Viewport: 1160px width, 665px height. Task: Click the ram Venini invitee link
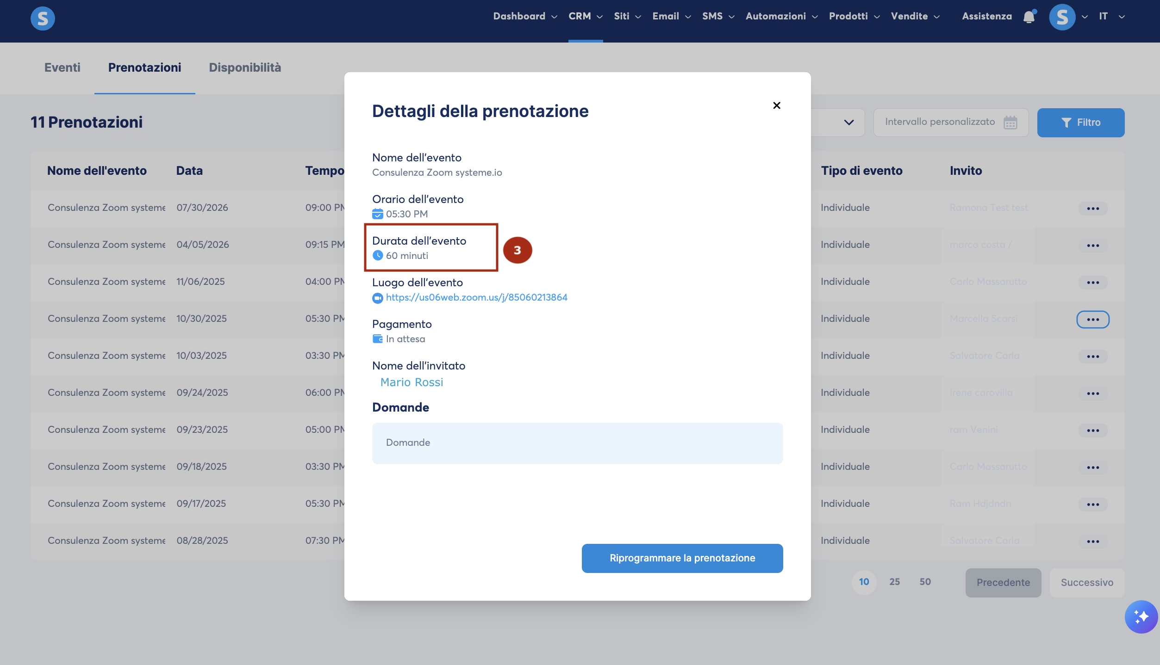pos(973,430)
